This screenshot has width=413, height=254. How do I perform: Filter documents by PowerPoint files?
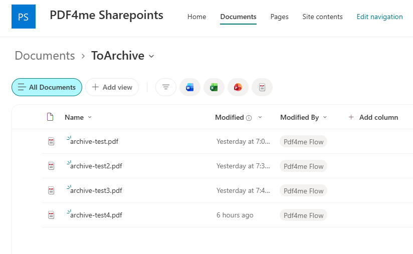tap(238, 87)
